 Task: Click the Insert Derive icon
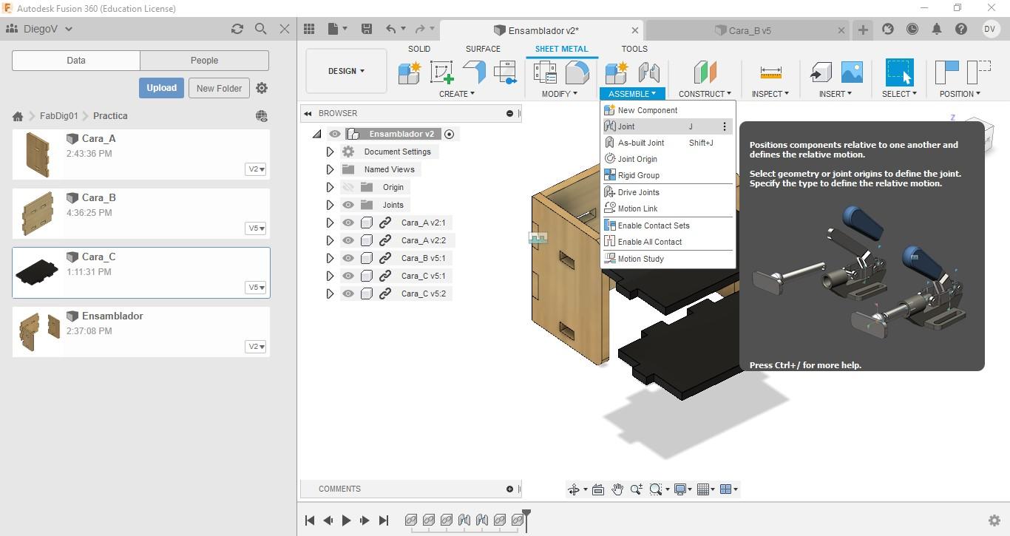(820, 72)
